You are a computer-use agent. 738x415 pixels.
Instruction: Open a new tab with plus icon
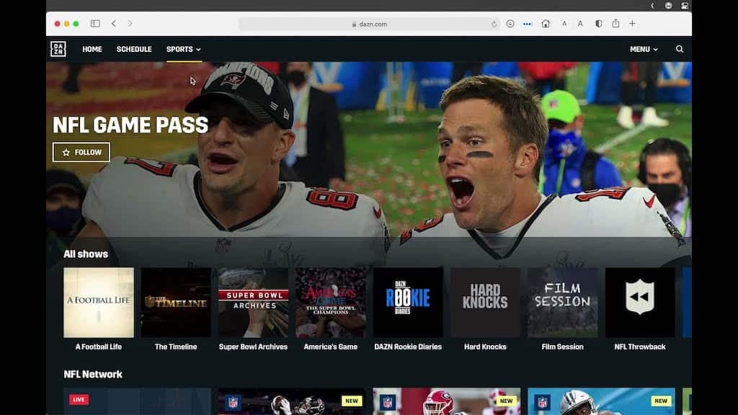[x=632, y=24]
